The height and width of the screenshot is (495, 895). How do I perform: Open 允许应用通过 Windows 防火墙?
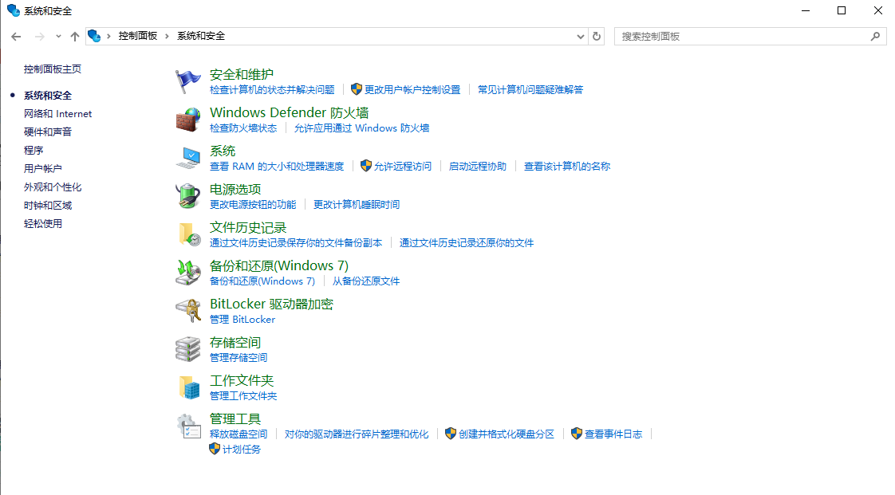click(x=361, y=128)
